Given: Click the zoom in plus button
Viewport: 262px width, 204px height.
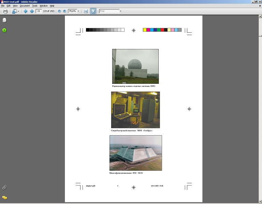Looking at the screenshot, I should point(64,11).
